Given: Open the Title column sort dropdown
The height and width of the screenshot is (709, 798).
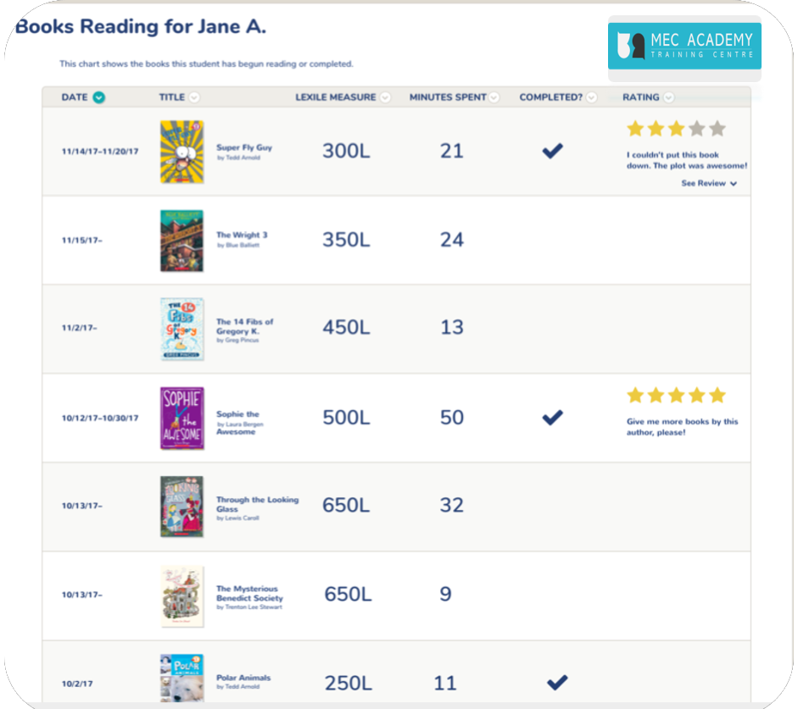Looking at the screenshot, I should click(x=194, y=97).
